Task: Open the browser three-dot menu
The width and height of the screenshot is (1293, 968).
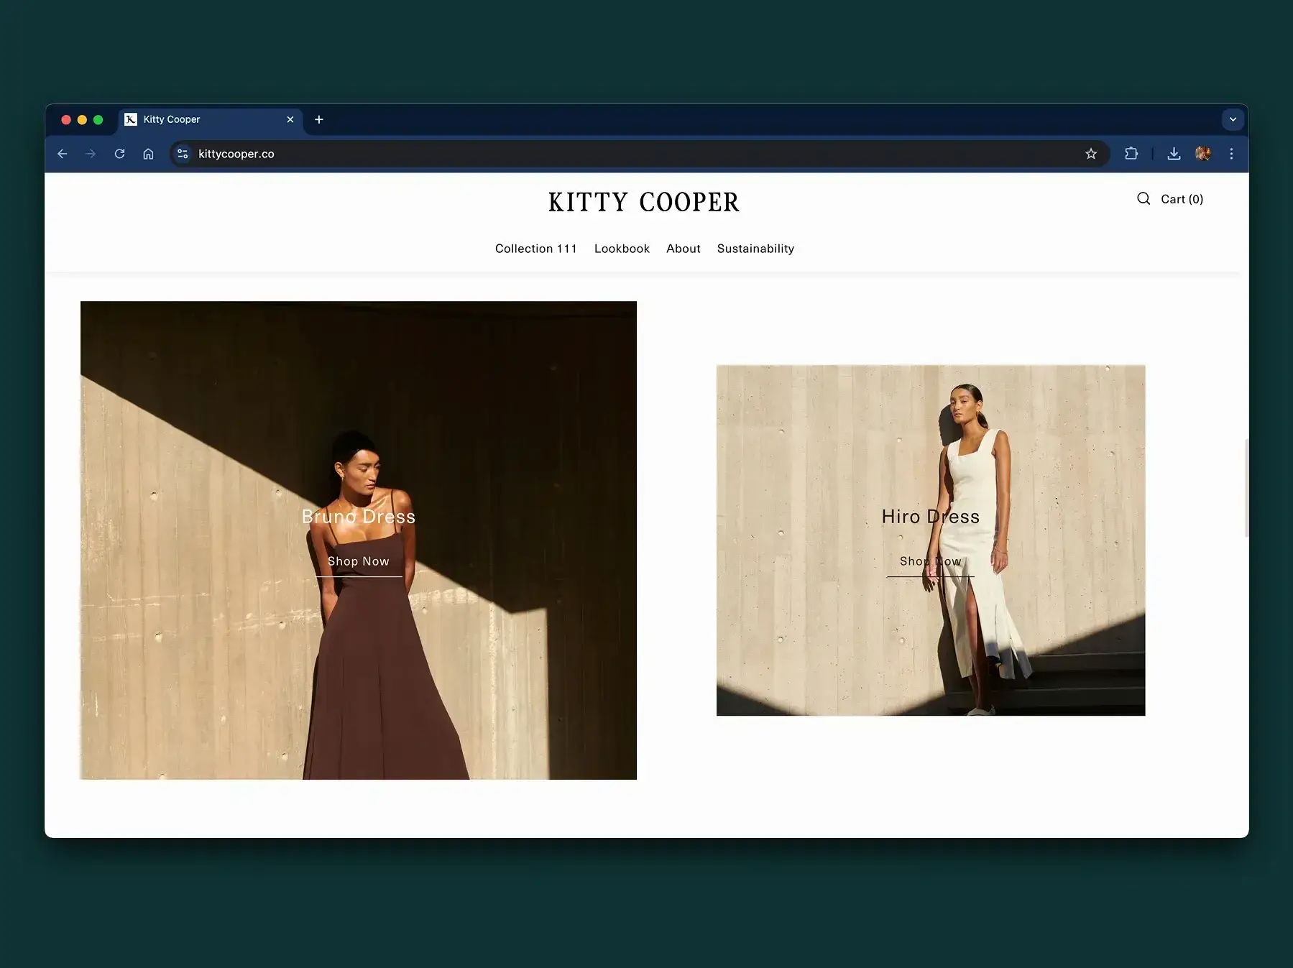Action: pyautogui.click(x=1231, y=154)
